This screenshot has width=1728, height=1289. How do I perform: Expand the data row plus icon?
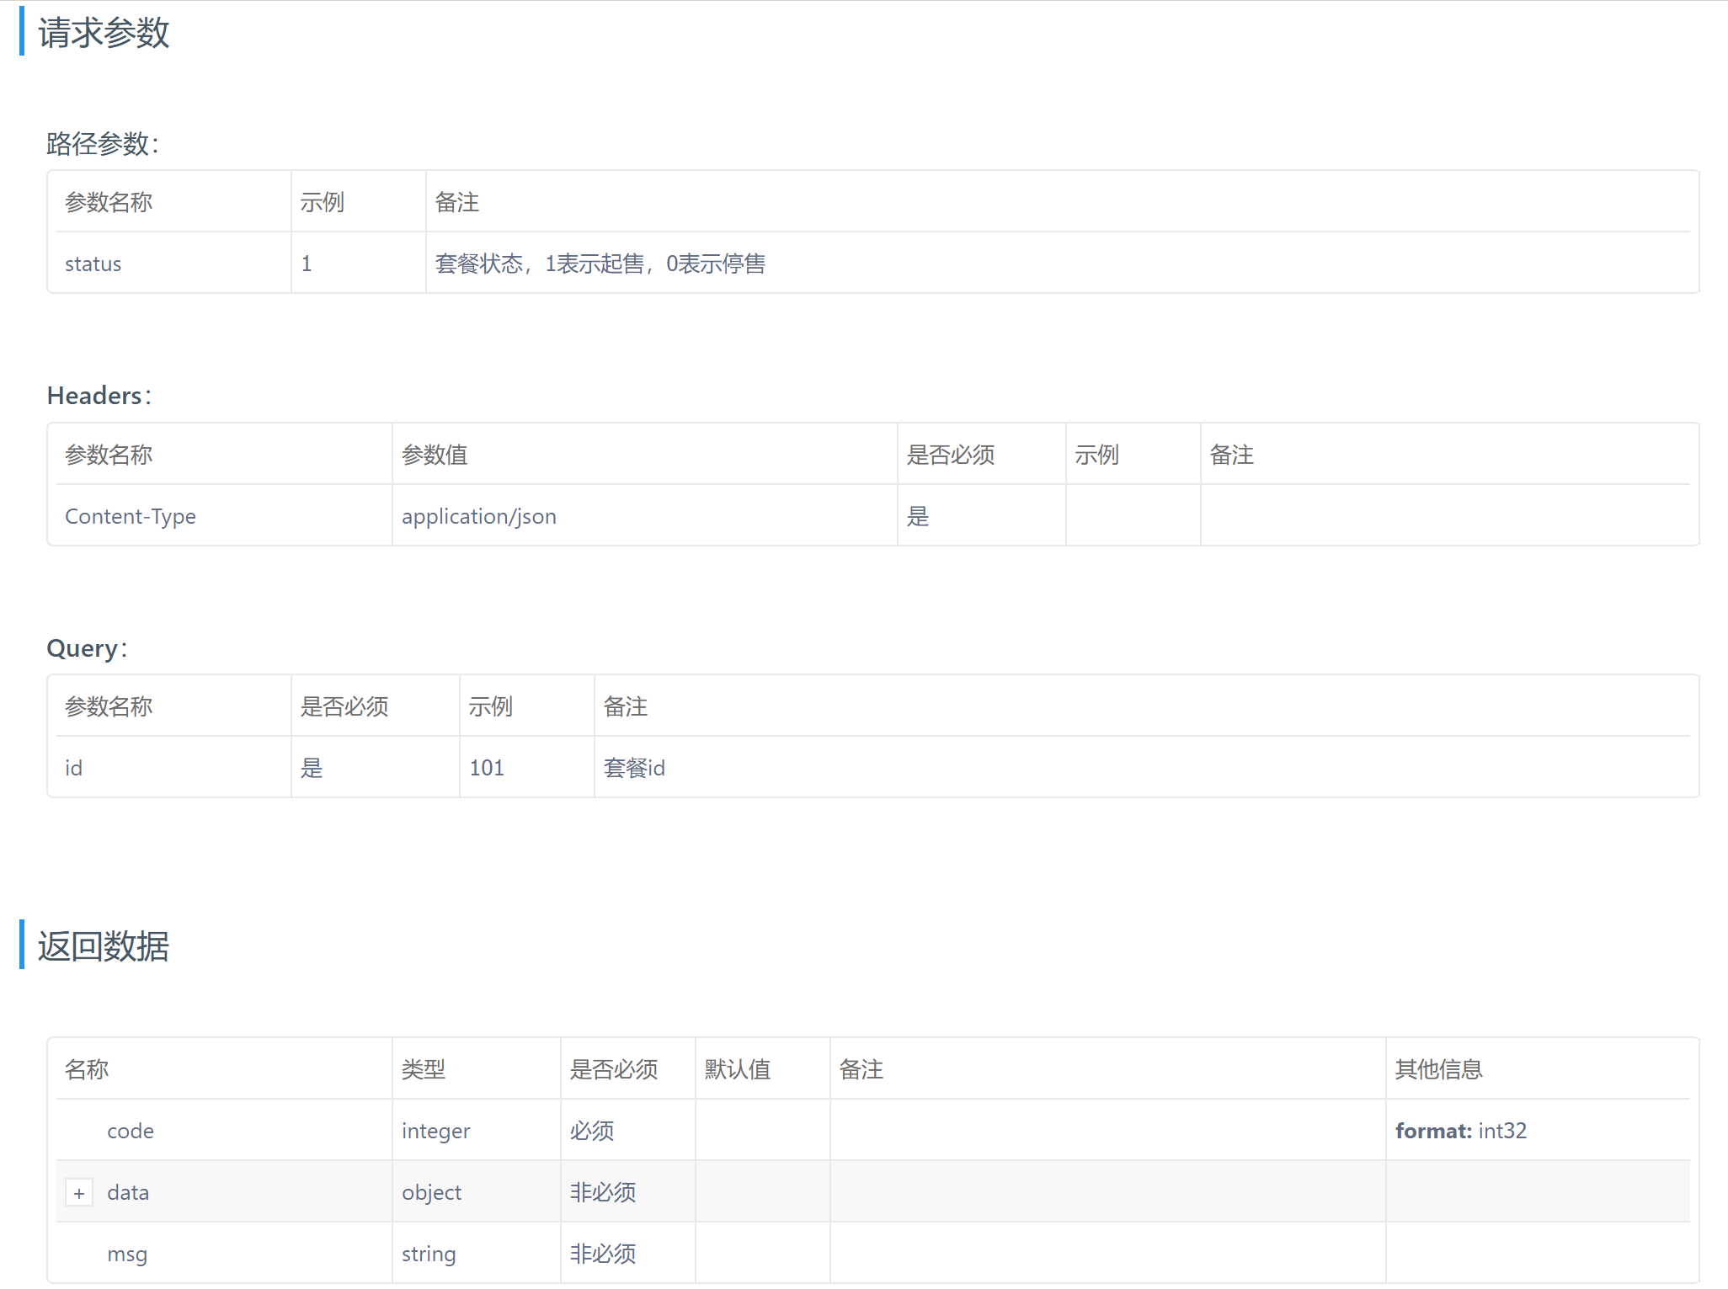79,1193
